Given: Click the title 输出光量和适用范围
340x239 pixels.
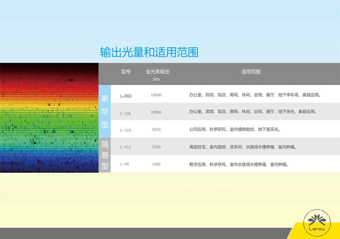Looking at the screenshot, I should click(x=149, y=52).
